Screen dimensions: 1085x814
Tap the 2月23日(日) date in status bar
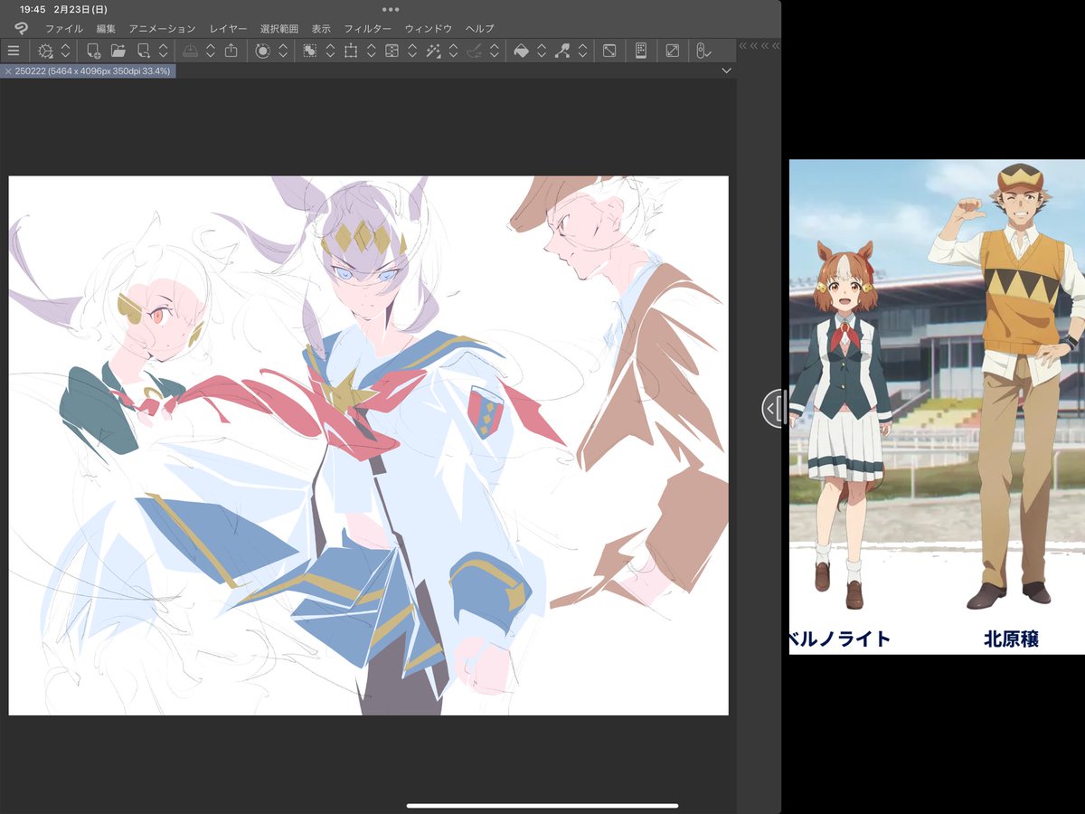(80, 9)
